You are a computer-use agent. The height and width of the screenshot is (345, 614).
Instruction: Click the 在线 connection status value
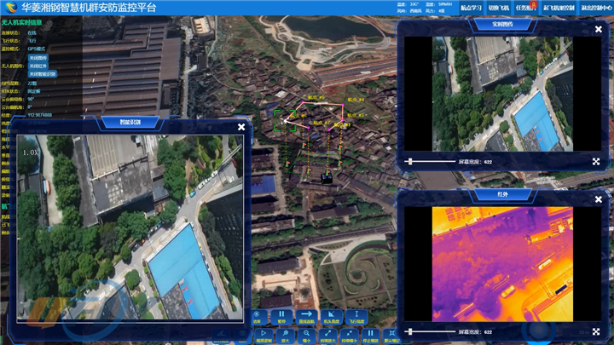32,33
